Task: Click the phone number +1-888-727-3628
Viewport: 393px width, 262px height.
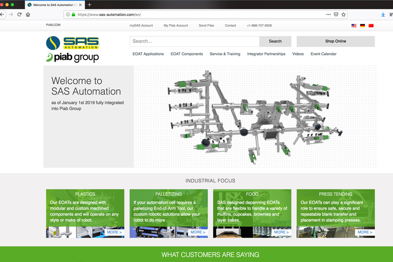Action: [x=259, y=26]
